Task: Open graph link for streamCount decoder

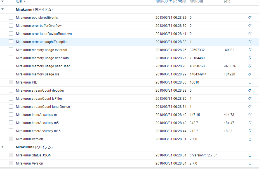Action: coord(251,90)
